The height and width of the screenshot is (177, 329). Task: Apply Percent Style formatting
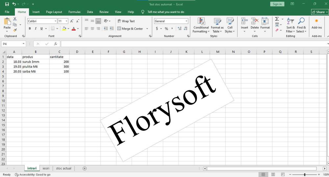pos(166,29)
